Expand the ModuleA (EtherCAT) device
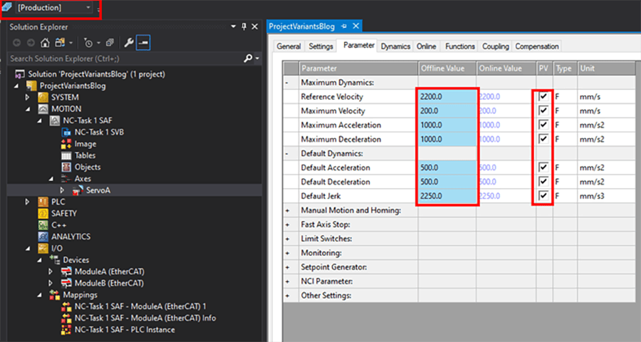 click(51, 271)
